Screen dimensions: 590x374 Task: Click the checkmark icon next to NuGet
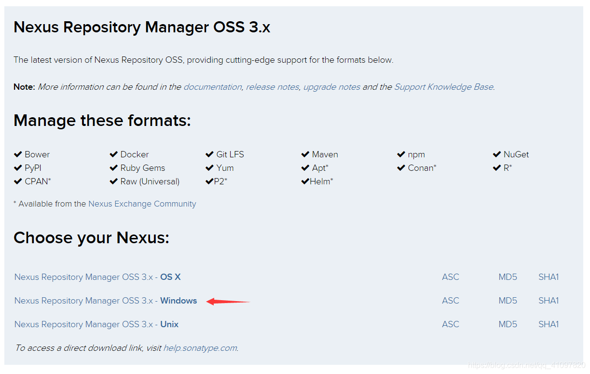[x=497, y=154]
